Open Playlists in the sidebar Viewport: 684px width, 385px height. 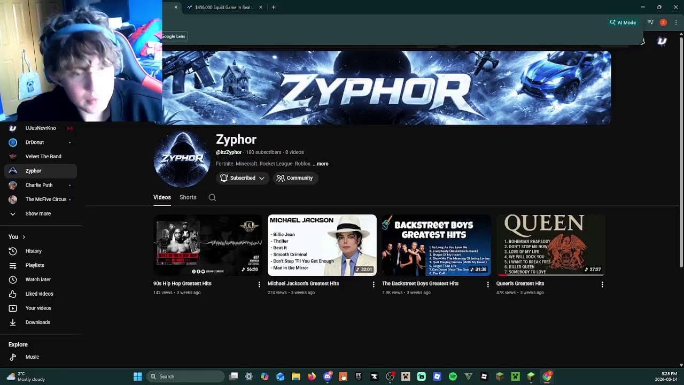click(x=41, y=265)
